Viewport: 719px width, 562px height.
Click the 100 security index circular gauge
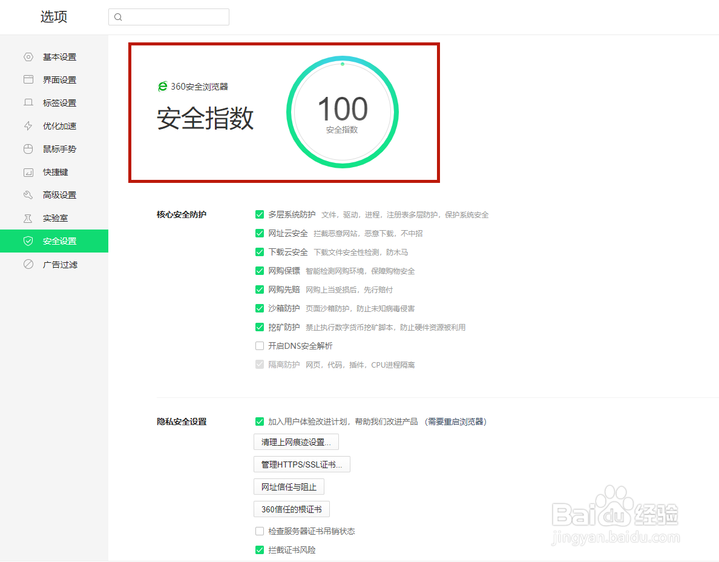pyautogui.click(x=342, y=112)
